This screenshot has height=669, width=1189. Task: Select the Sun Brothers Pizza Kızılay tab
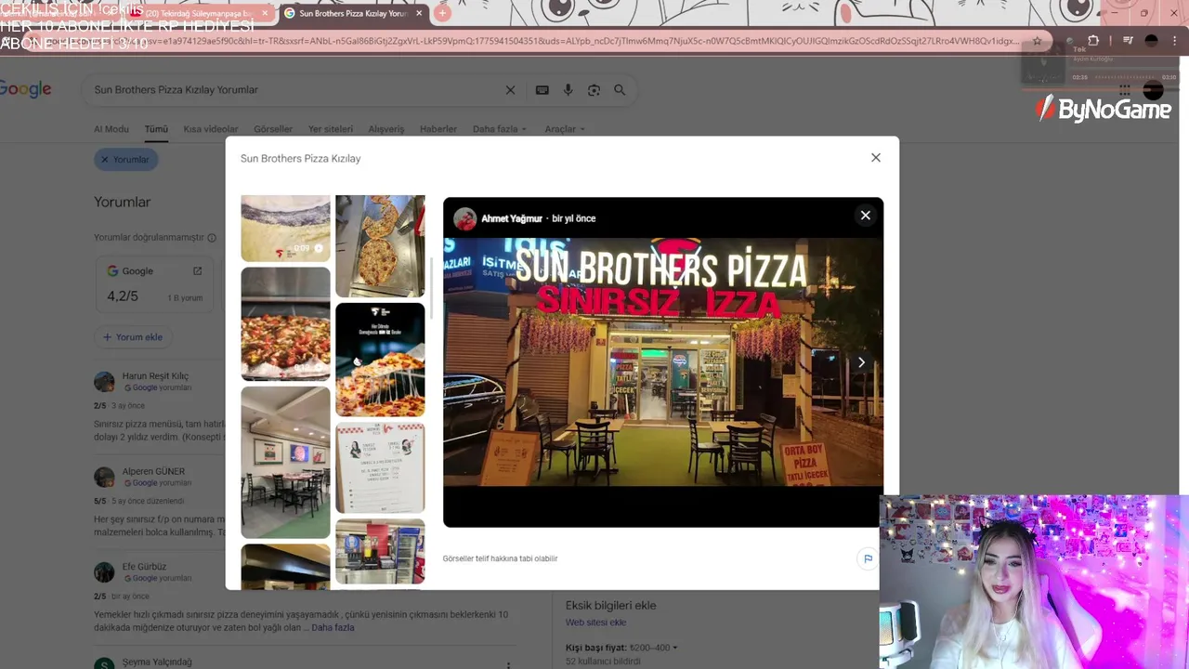pos(353,13)
